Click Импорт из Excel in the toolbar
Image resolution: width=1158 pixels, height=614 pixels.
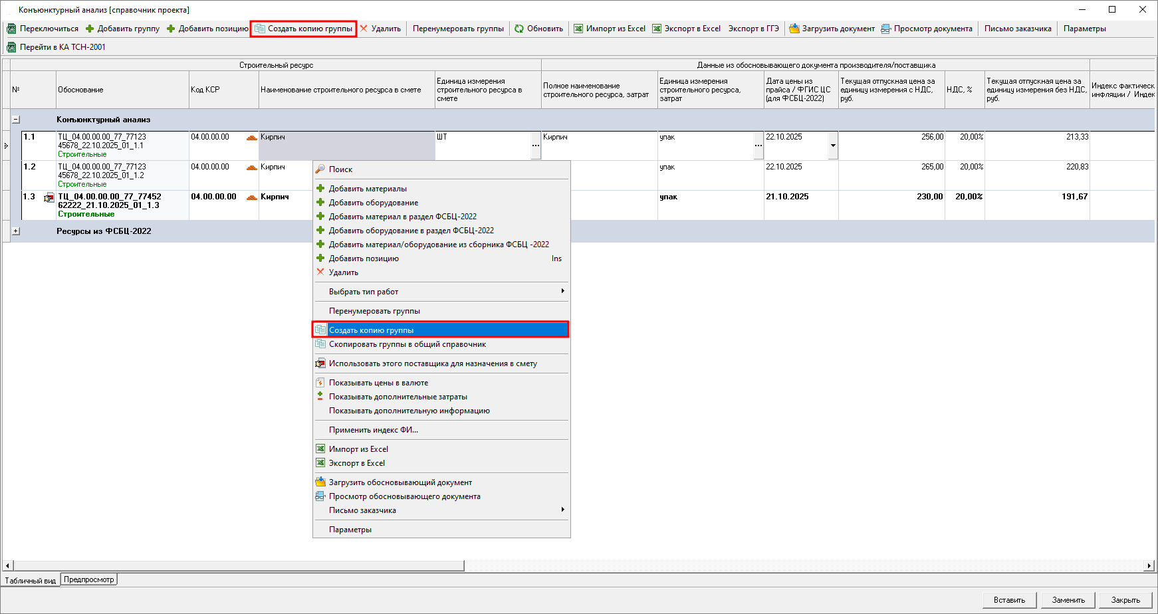[610, 29]
